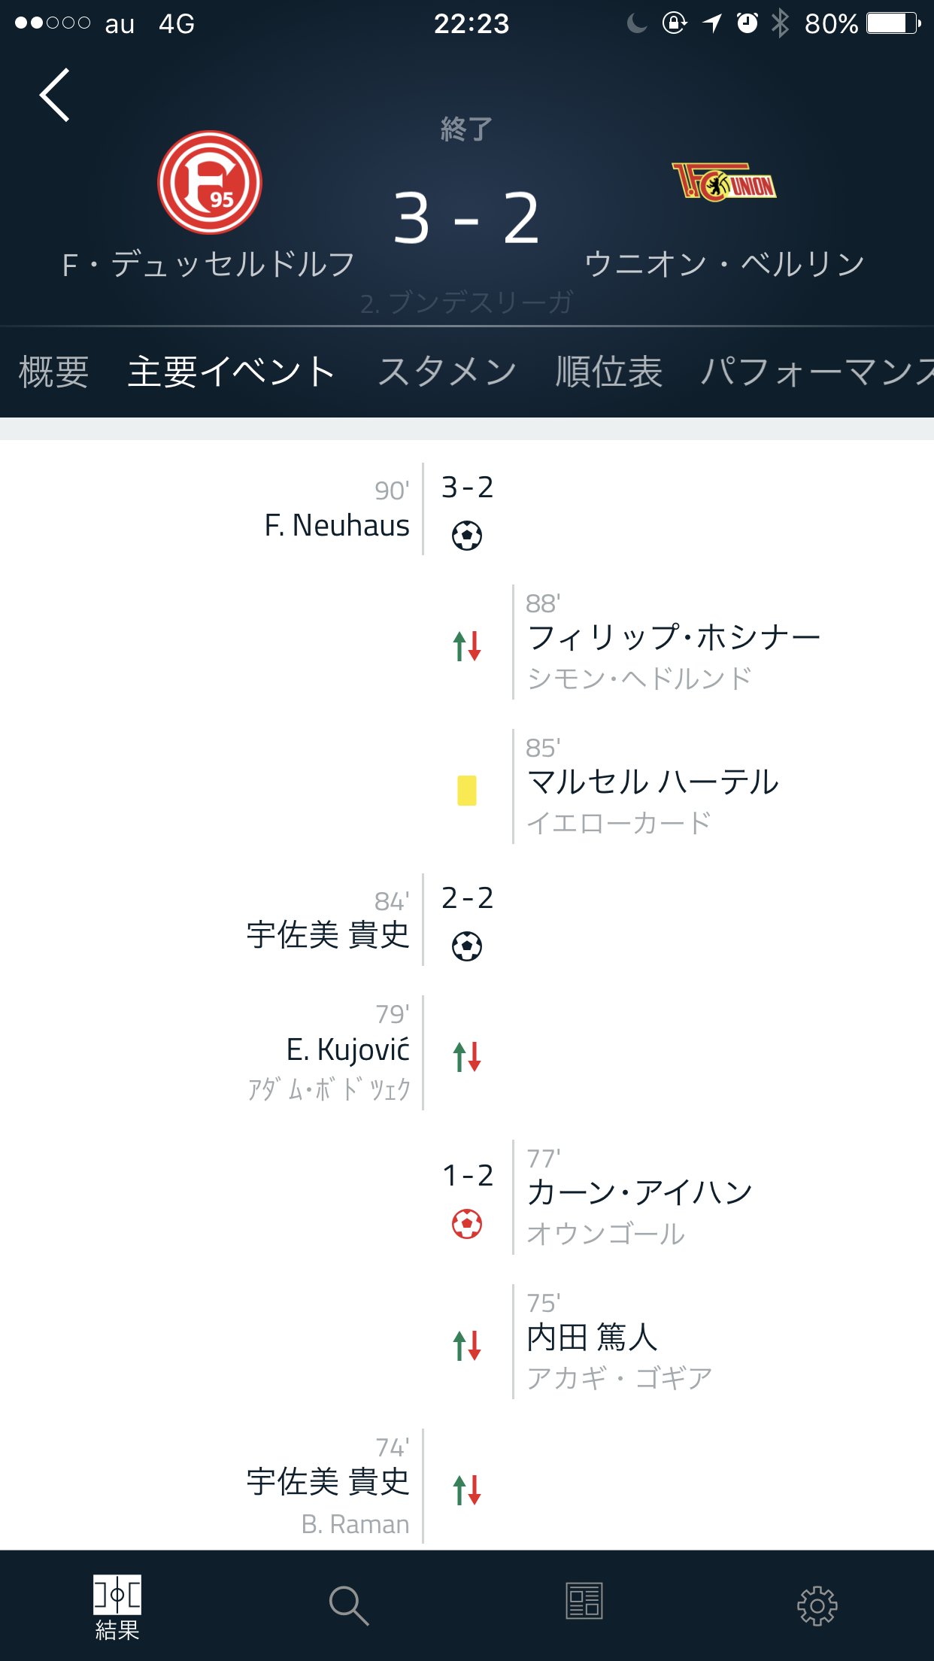Open player F. Neuhaus
The height and width of the screenshot is (1661, 934).
coord(337,525)
